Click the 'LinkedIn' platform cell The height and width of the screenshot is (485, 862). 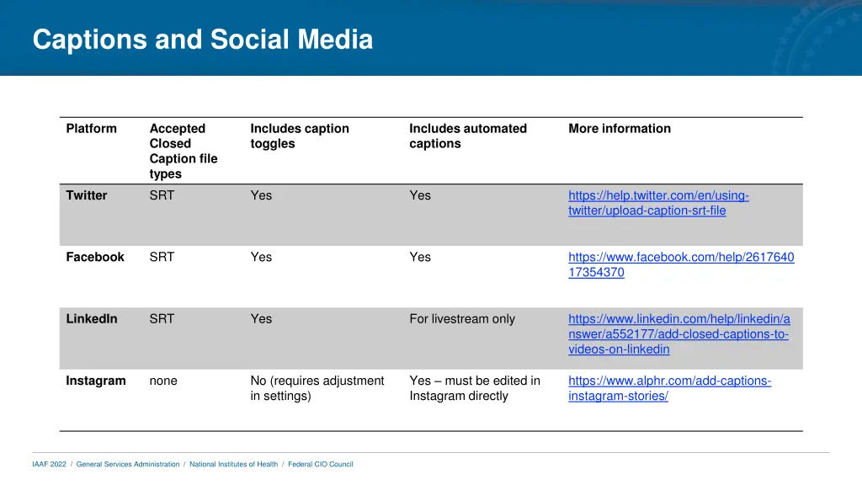(x=91, y=319)
